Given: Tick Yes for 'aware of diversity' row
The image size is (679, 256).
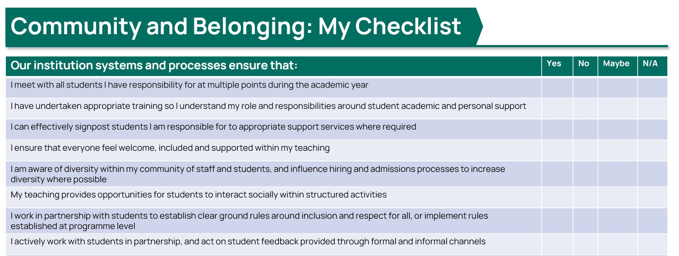Looking at the screenshot, I should coord(557,174).
